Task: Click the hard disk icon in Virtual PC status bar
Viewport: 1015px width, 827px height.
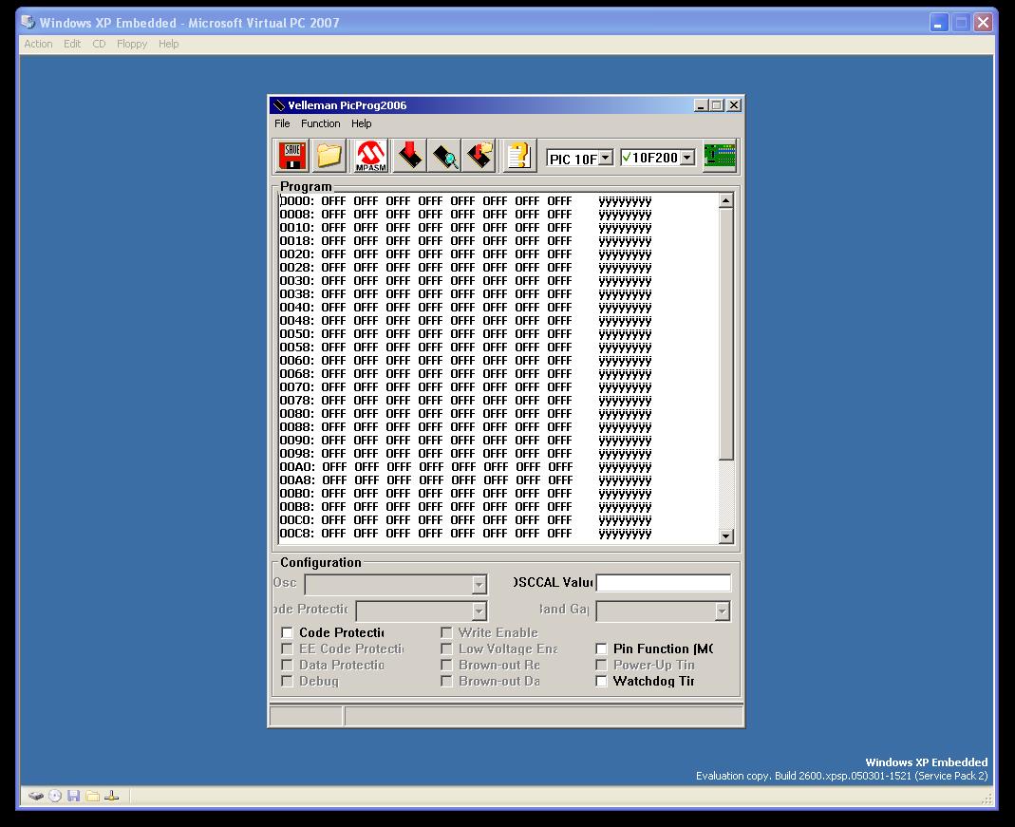Action: point(36,796)
